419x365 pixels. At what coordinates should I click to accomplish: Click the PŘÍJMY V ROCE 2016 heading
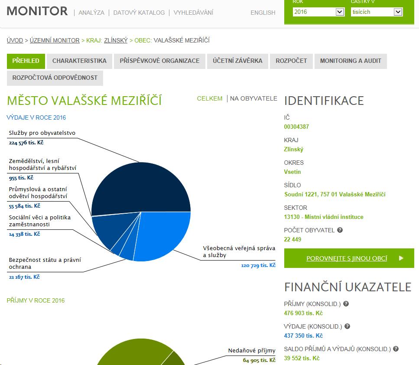[x=36, y=300]
